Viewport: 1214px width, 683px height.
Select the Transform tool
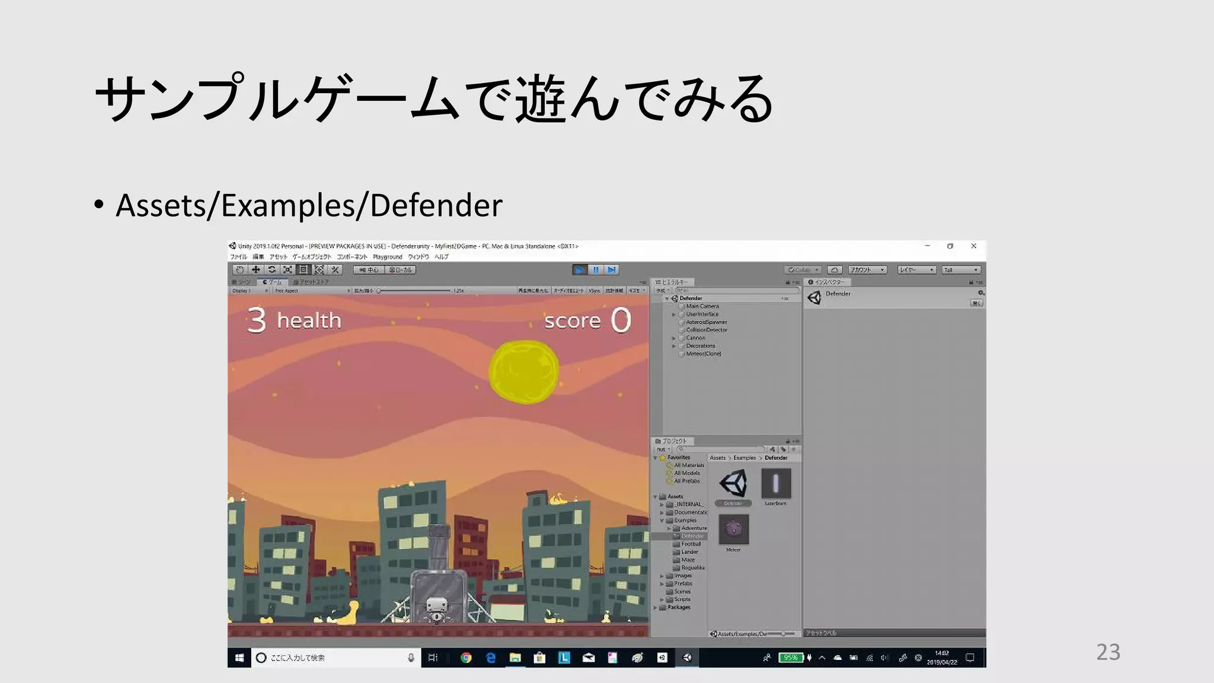(x=320, y=270)
